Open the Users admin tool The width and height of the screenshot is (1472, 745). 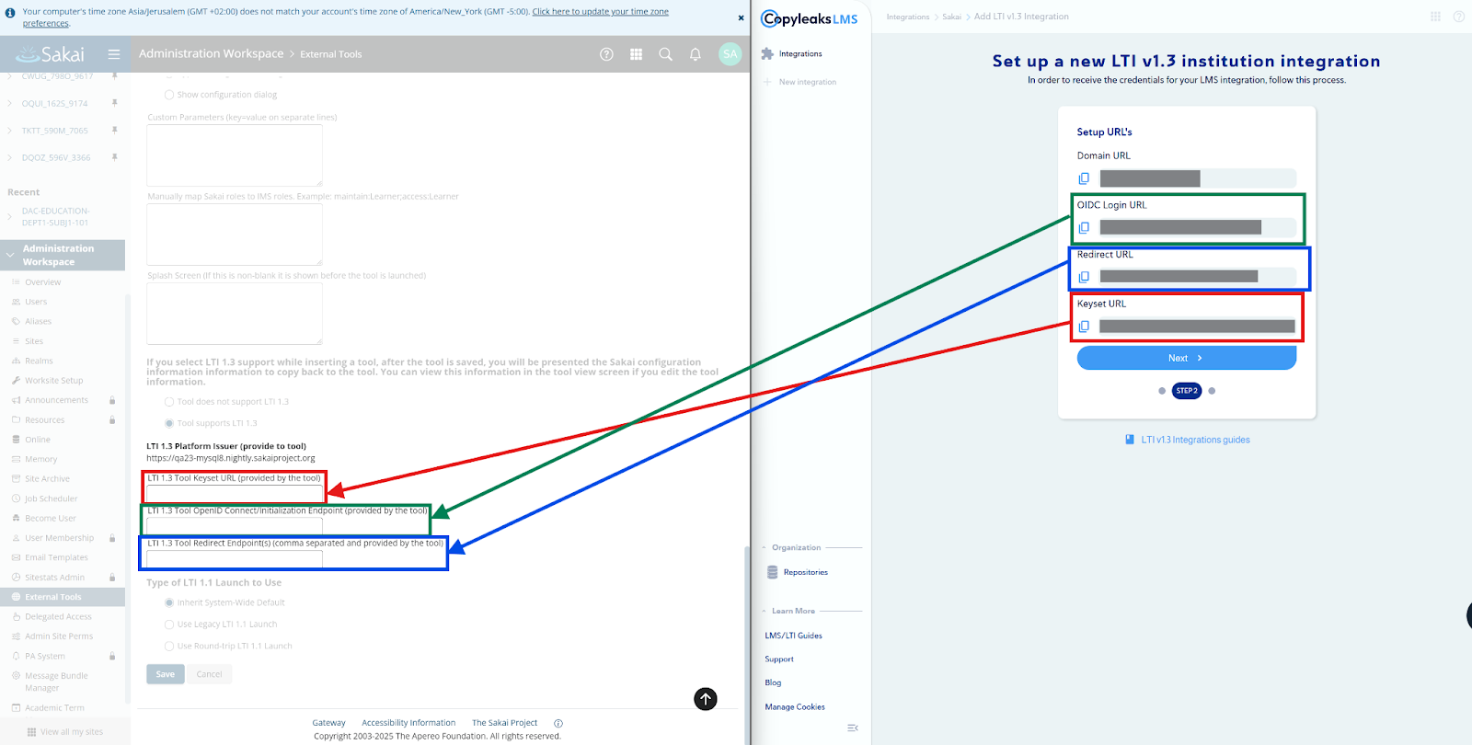pyautogui.click(x=36, y=302)
